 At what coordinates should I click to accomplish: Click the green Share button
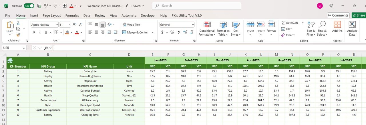[x=359, y=15]
